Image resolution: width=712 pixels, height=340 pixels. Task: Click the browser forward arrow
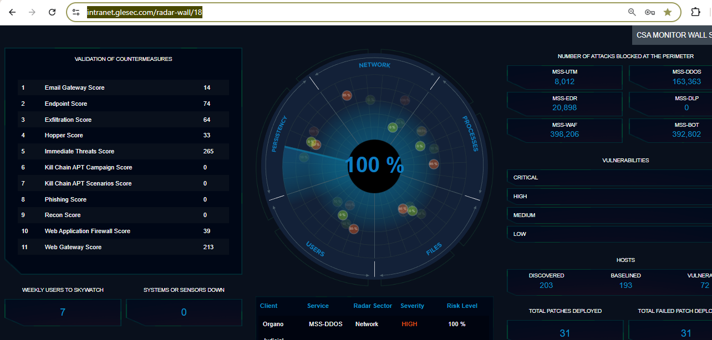click(32, 12)
